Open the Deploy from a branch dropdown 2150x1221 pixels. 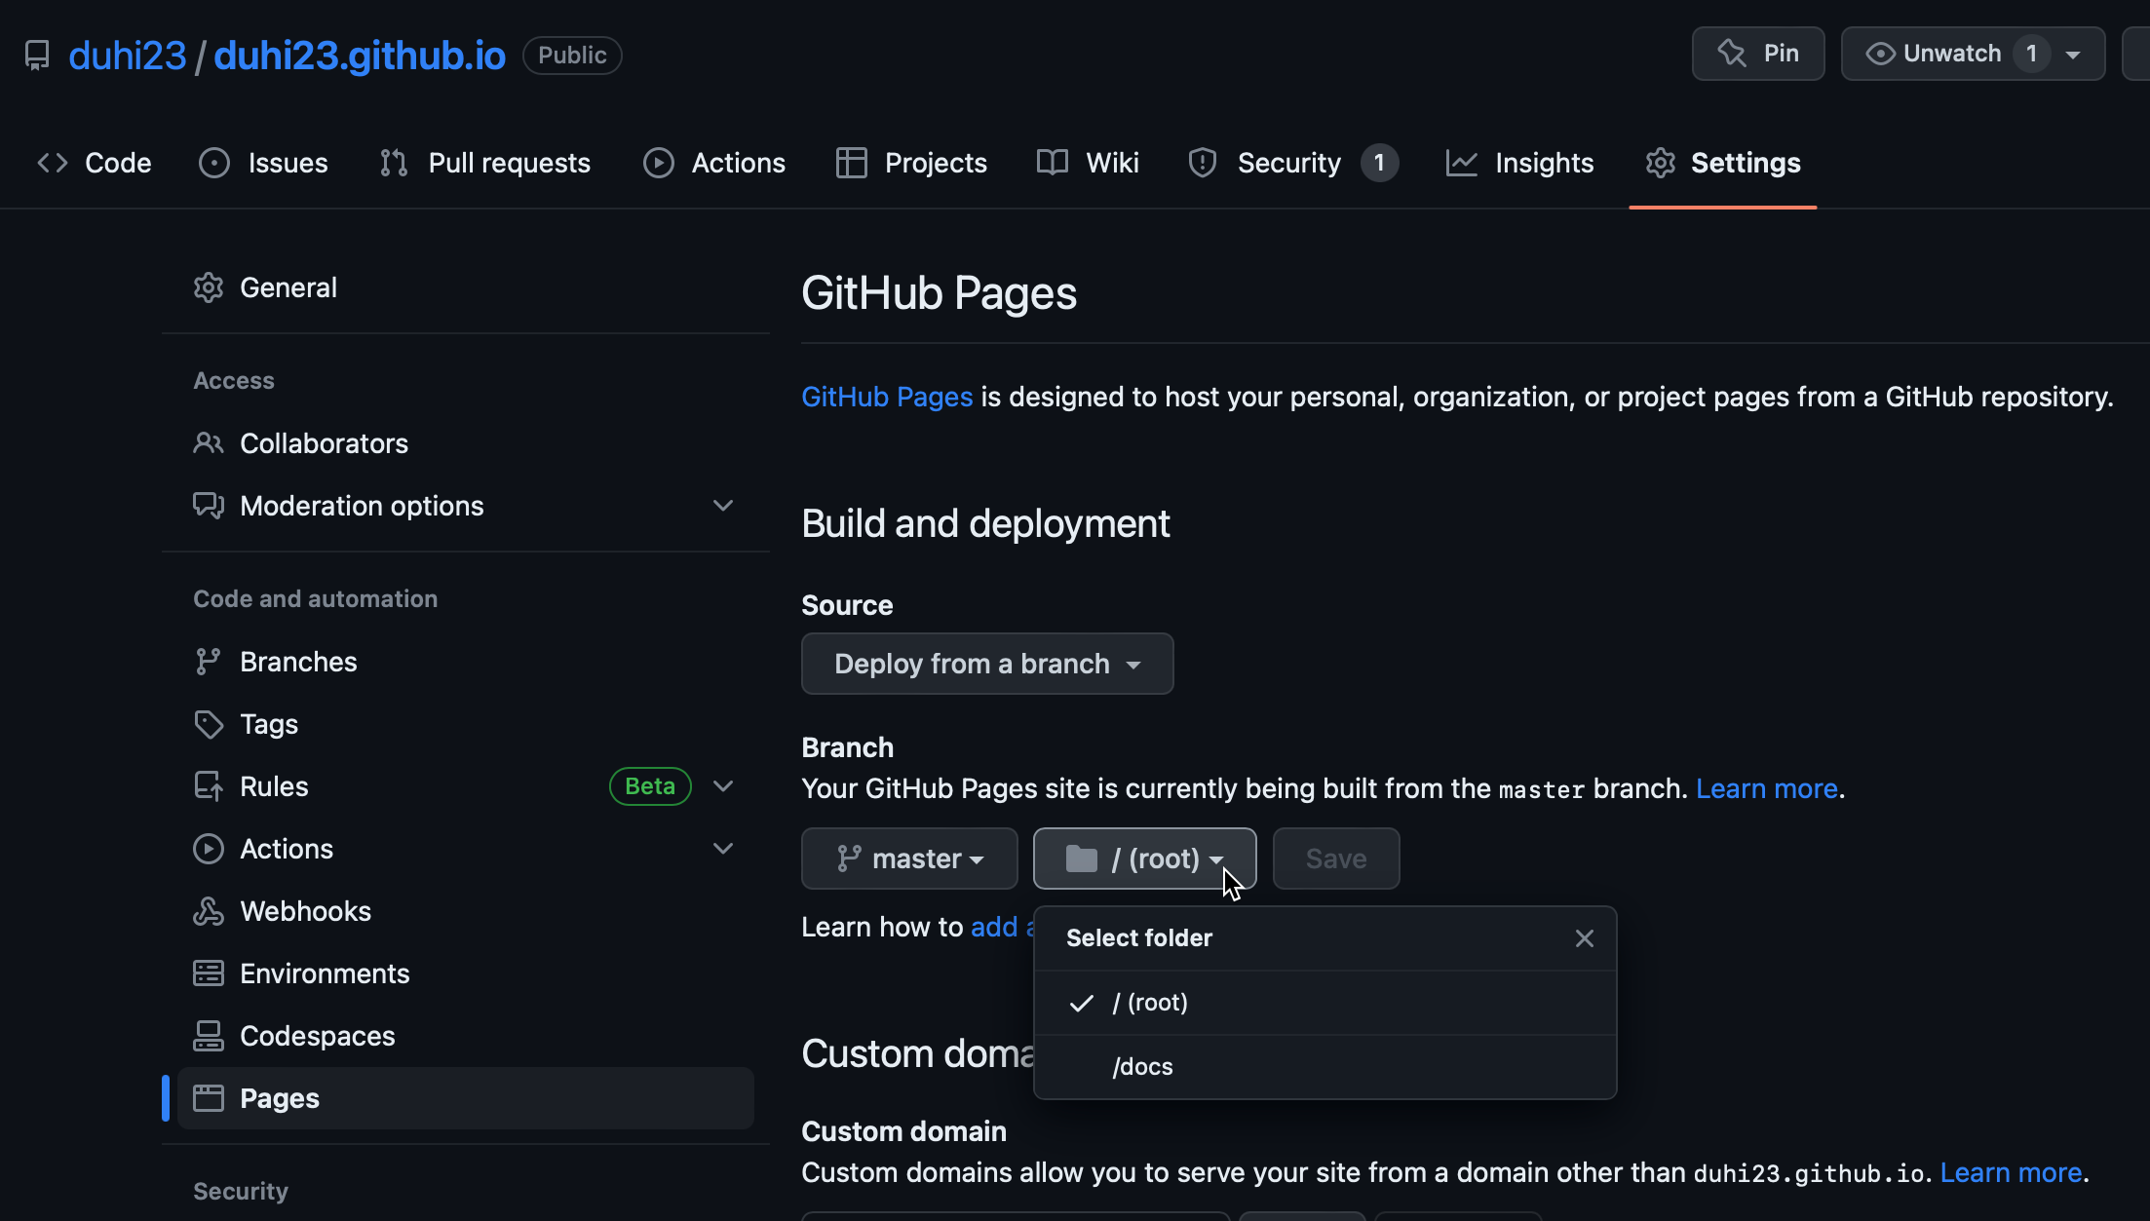coord(986,664)
